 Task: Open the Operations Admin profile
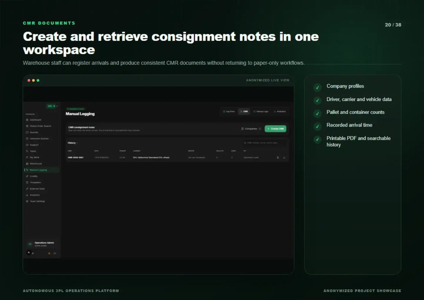tap(42, 244)
